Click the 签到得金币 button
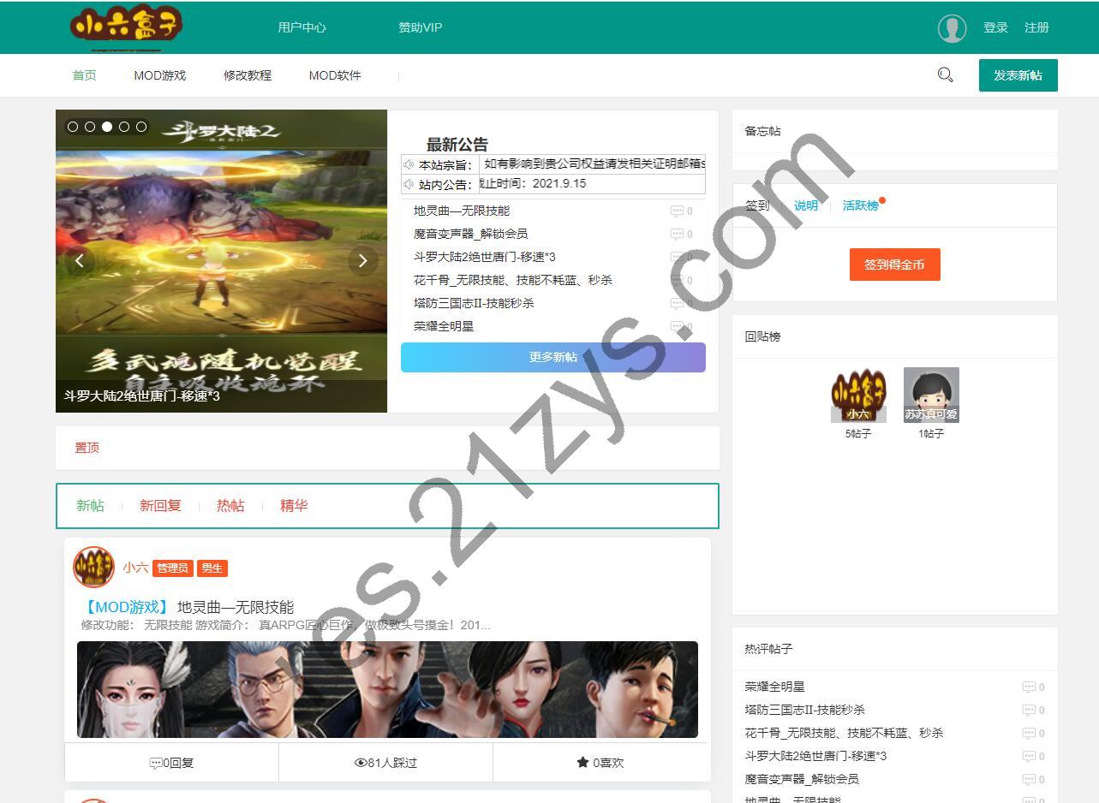This screenshot has width=1099, height=803. tap(895, 265)
